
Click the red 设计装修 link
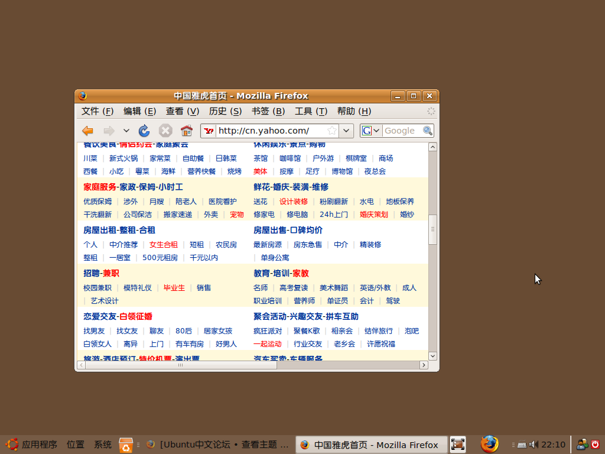tap(294, 202)
